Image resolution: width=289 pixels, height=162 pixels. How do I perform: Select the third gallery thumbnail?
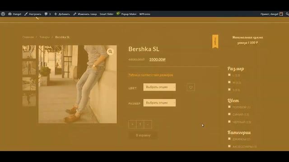point(29,84)
